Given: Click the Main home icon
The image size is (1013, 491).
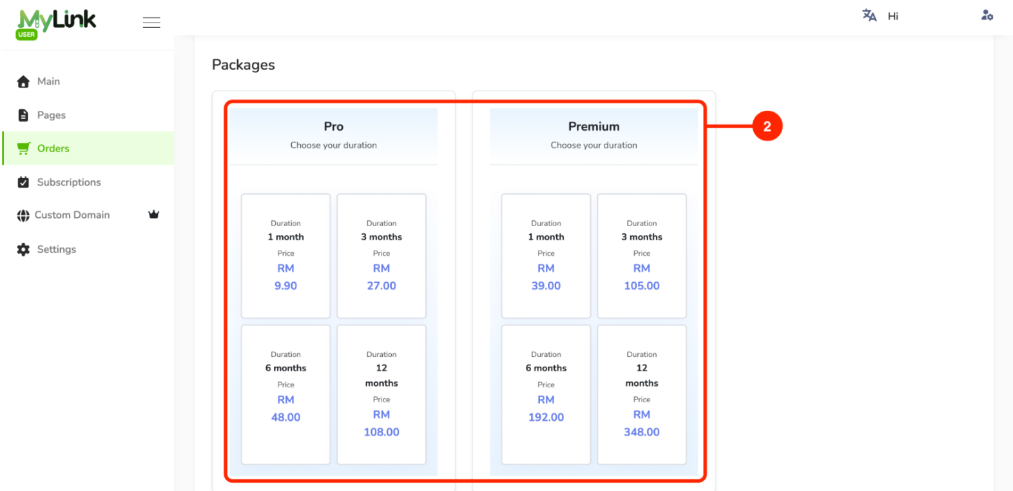Looking at the screenshot, I should pos(23,82).
